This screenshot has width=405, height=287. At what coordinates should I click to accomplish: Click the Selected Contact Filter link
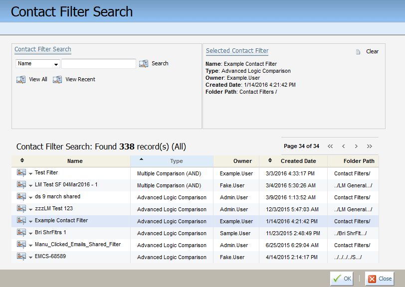click(237, 51)
